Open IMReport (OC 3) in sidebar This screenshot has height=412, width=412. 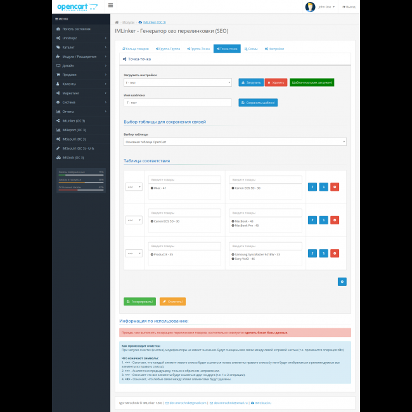click(74, 129)
